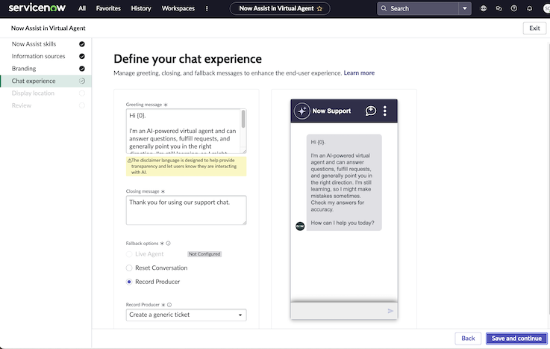
Task: Open the chat sidebar discussions icon
Action: [499, 8]
